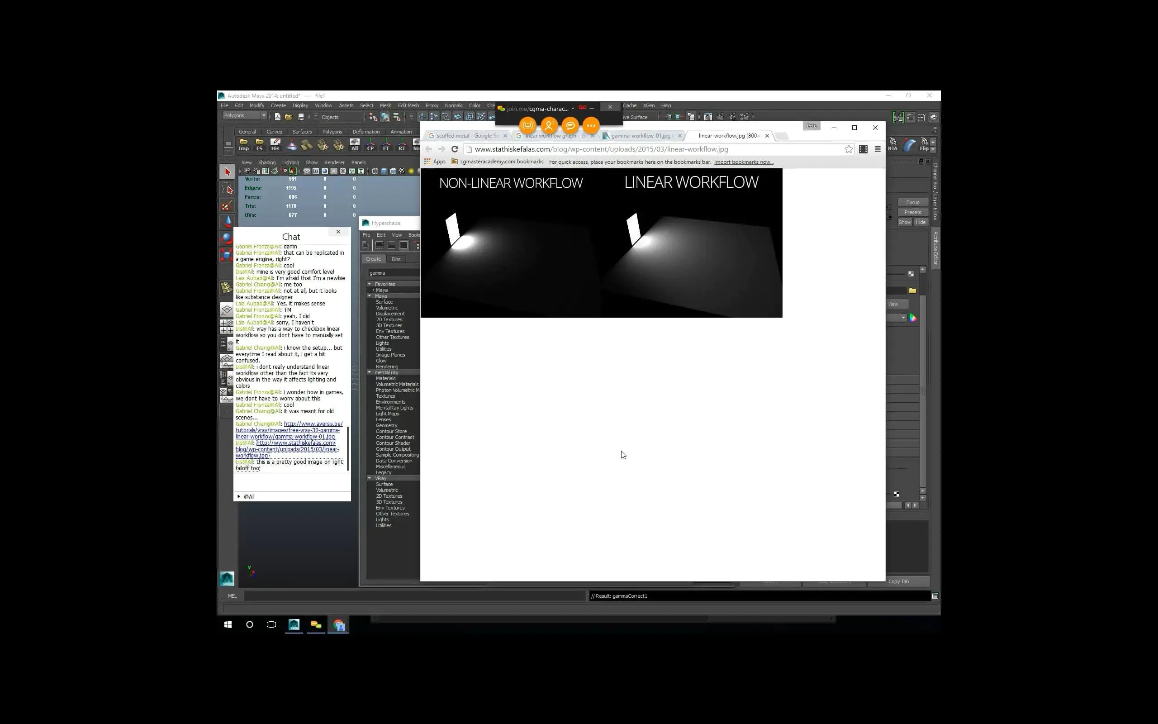Click the RT shelf icon
The width and height of the screenshot is (1158, 724).
point(402,145)
